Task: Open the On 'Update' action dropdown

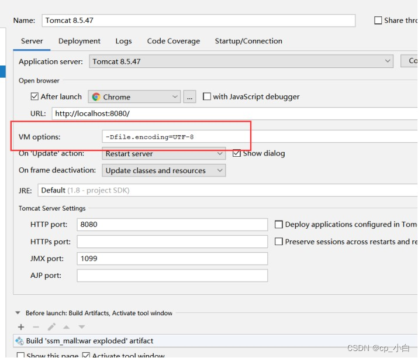Action: [164, 154]
